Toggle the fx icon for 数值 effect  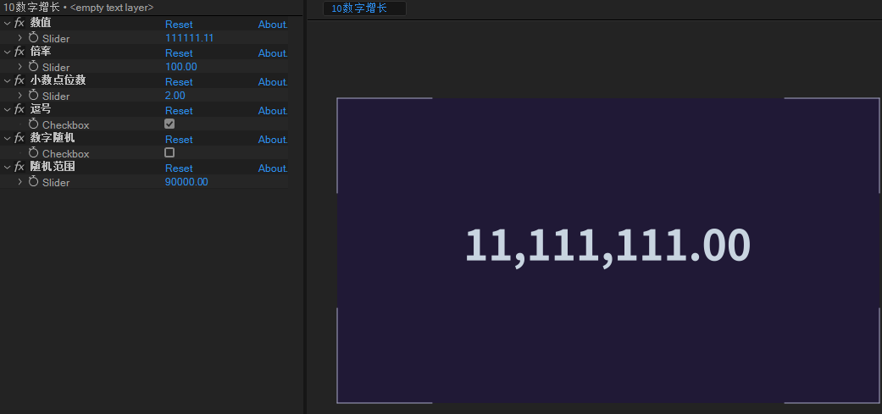(x=19, y=23)
